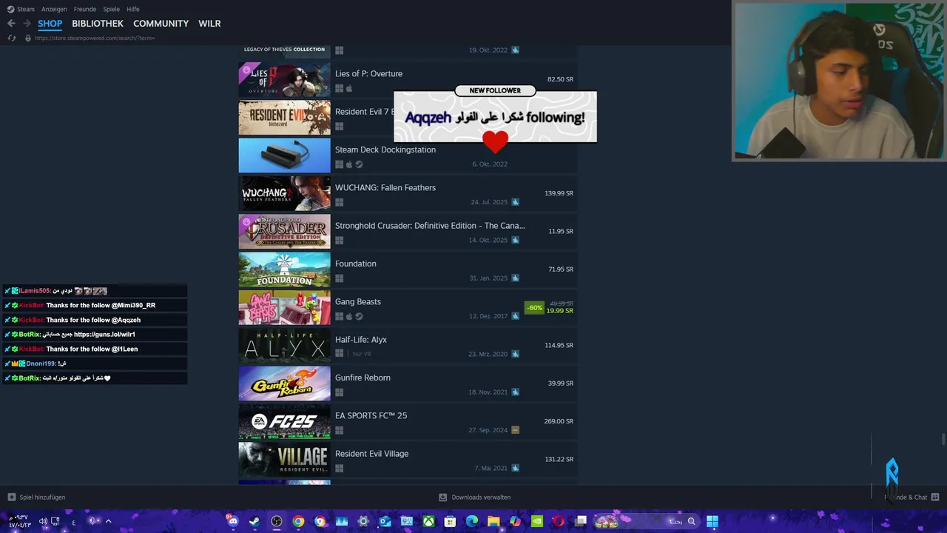Image resolution: width=947 pixels, height=533 pixels.
Task: Click the 82.50 SR price of Lies of P
Action: pos(560,79)
